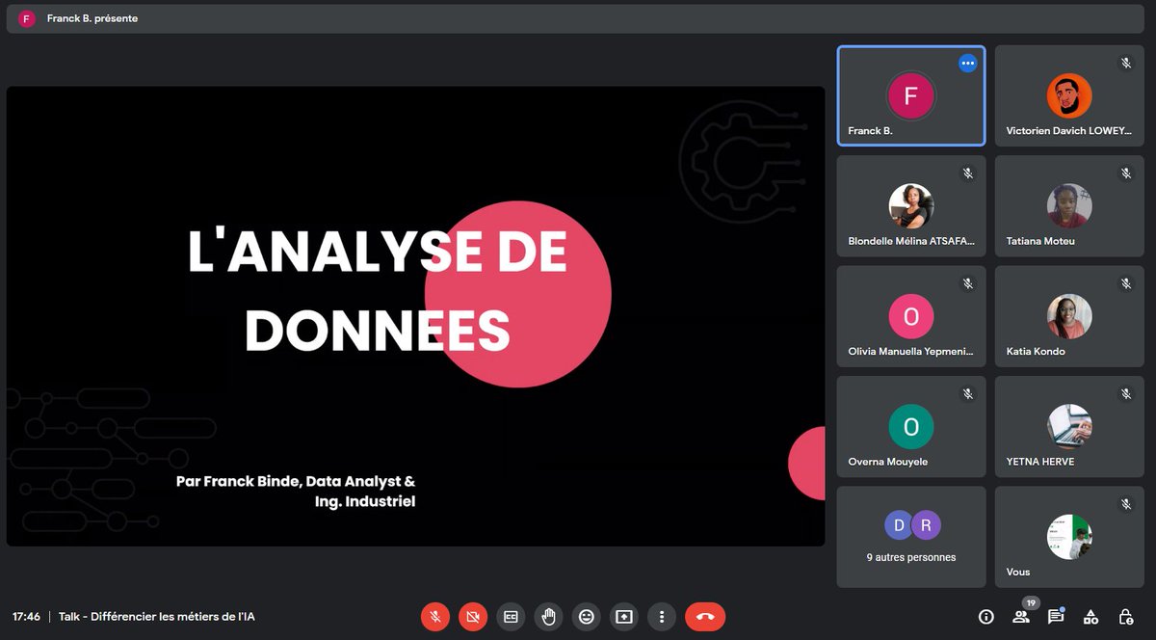Screen dimensions: 1156x640
Task: Hang up and leave the call
Action: point(705,617)
